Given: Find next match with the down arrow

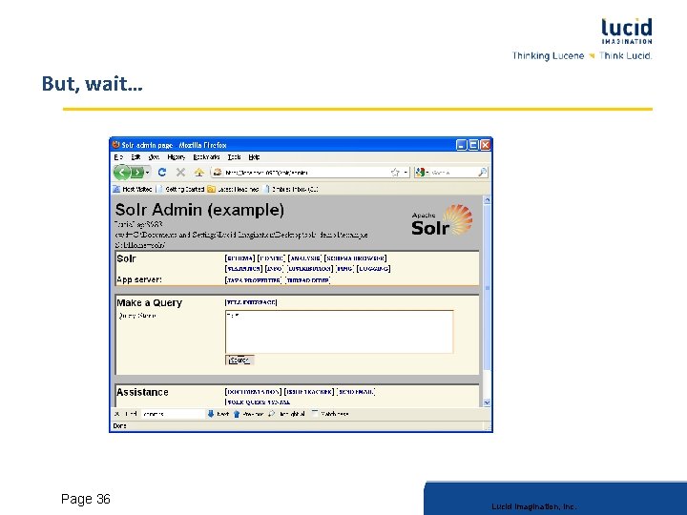Looking at the screenshot, I should [x=219, y=414].
